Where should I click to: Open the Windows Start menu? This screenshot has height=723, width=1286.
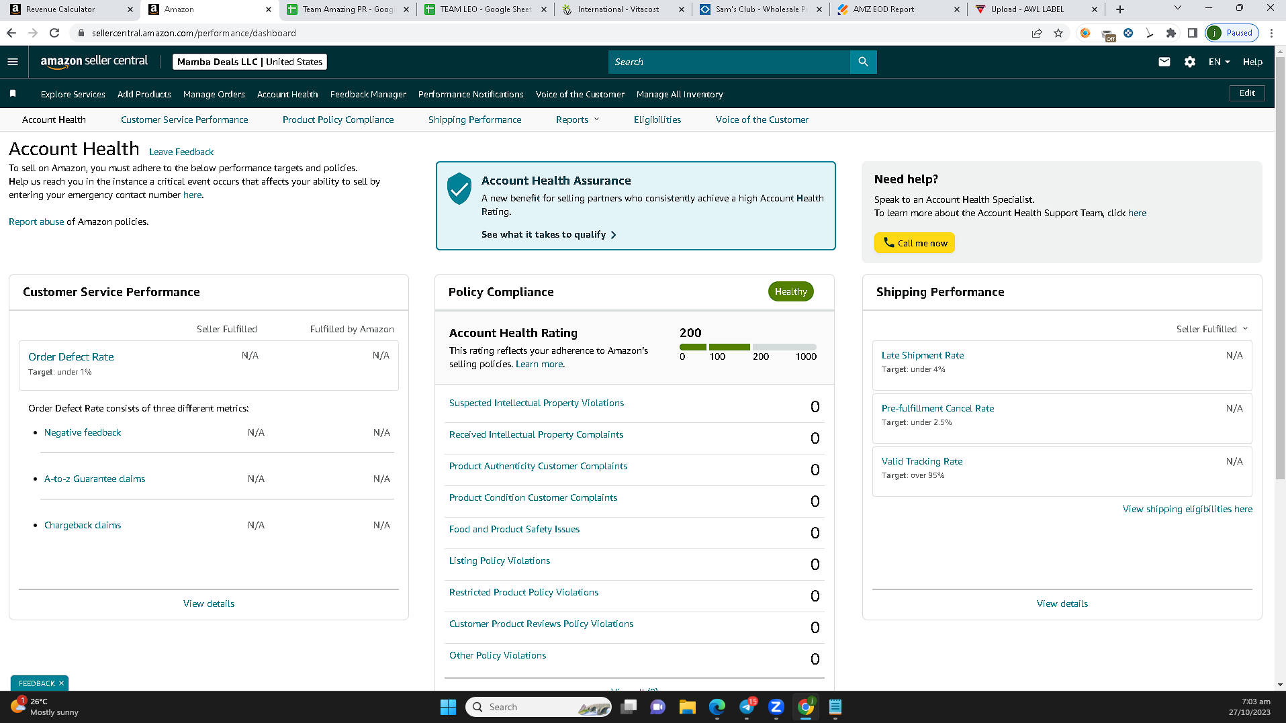click(448, 707)
